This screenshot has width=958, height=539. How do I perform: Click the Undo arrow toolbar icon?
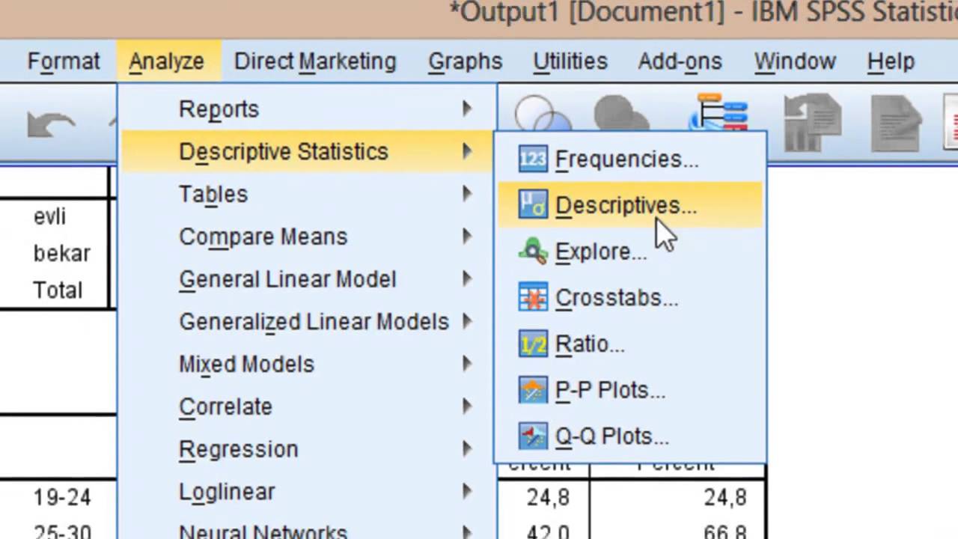[x=51, y=124]
